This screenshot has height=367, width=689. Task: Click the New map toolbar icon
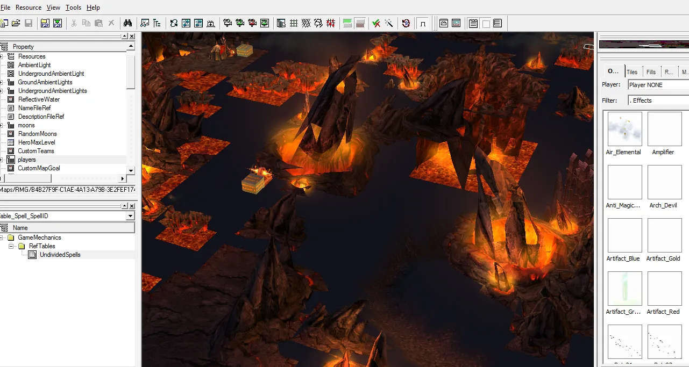coord(4,23)
